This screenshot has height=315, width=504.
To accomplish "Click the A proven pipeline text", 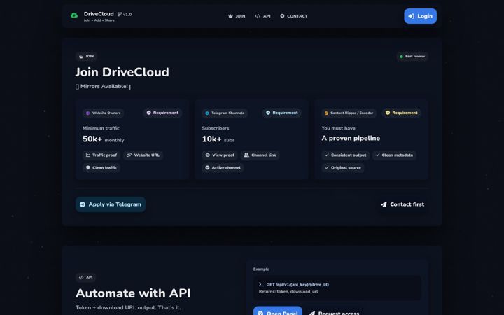I will tap(351, 138).
